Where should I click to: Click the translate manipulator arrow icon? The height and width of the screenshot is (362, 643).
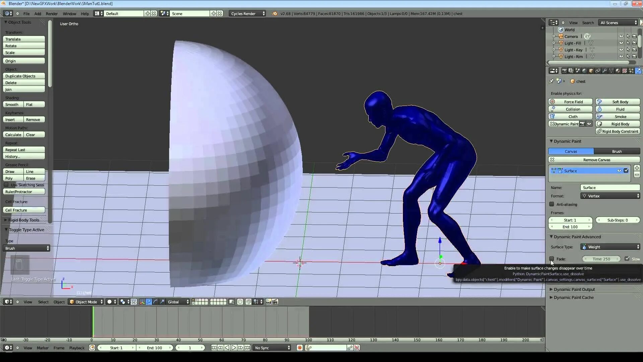[149, 302]
